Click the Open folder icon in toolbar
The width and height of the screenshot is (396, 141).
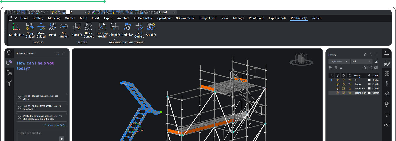[14, 12]
